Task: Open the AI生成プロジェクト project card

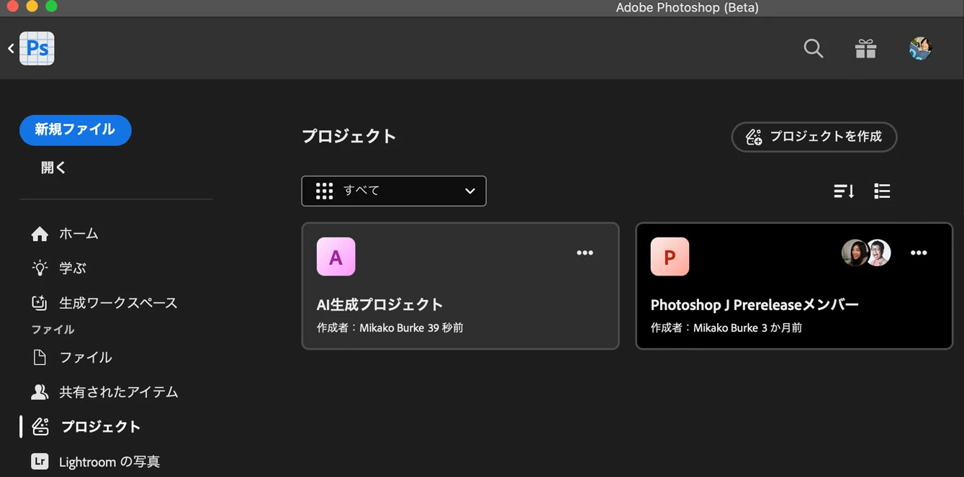Action: [x=460, y=286]
